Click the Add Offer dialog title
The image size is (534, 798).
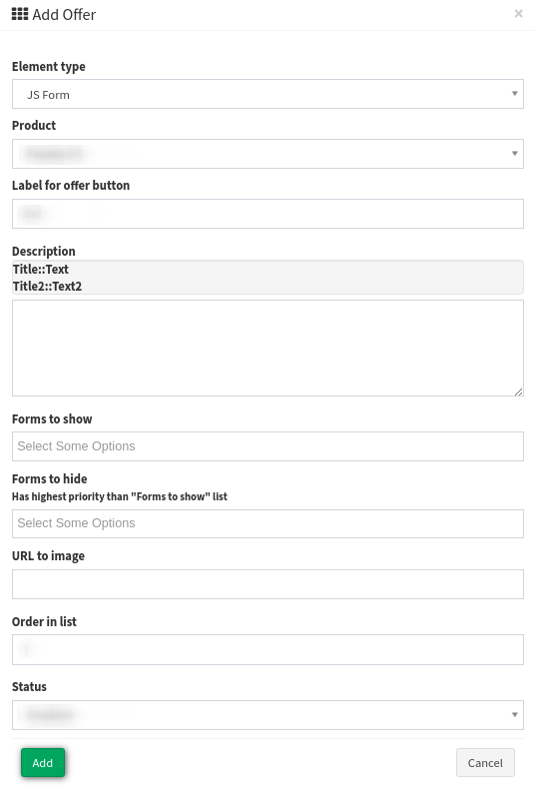[64, 15]
